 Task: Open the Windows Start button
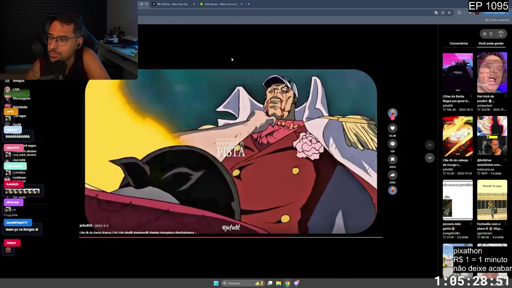[216, 283]
